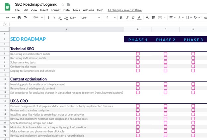207x140 pixels.
Task: Open the font size 10 dropdown
Action: 110,18
